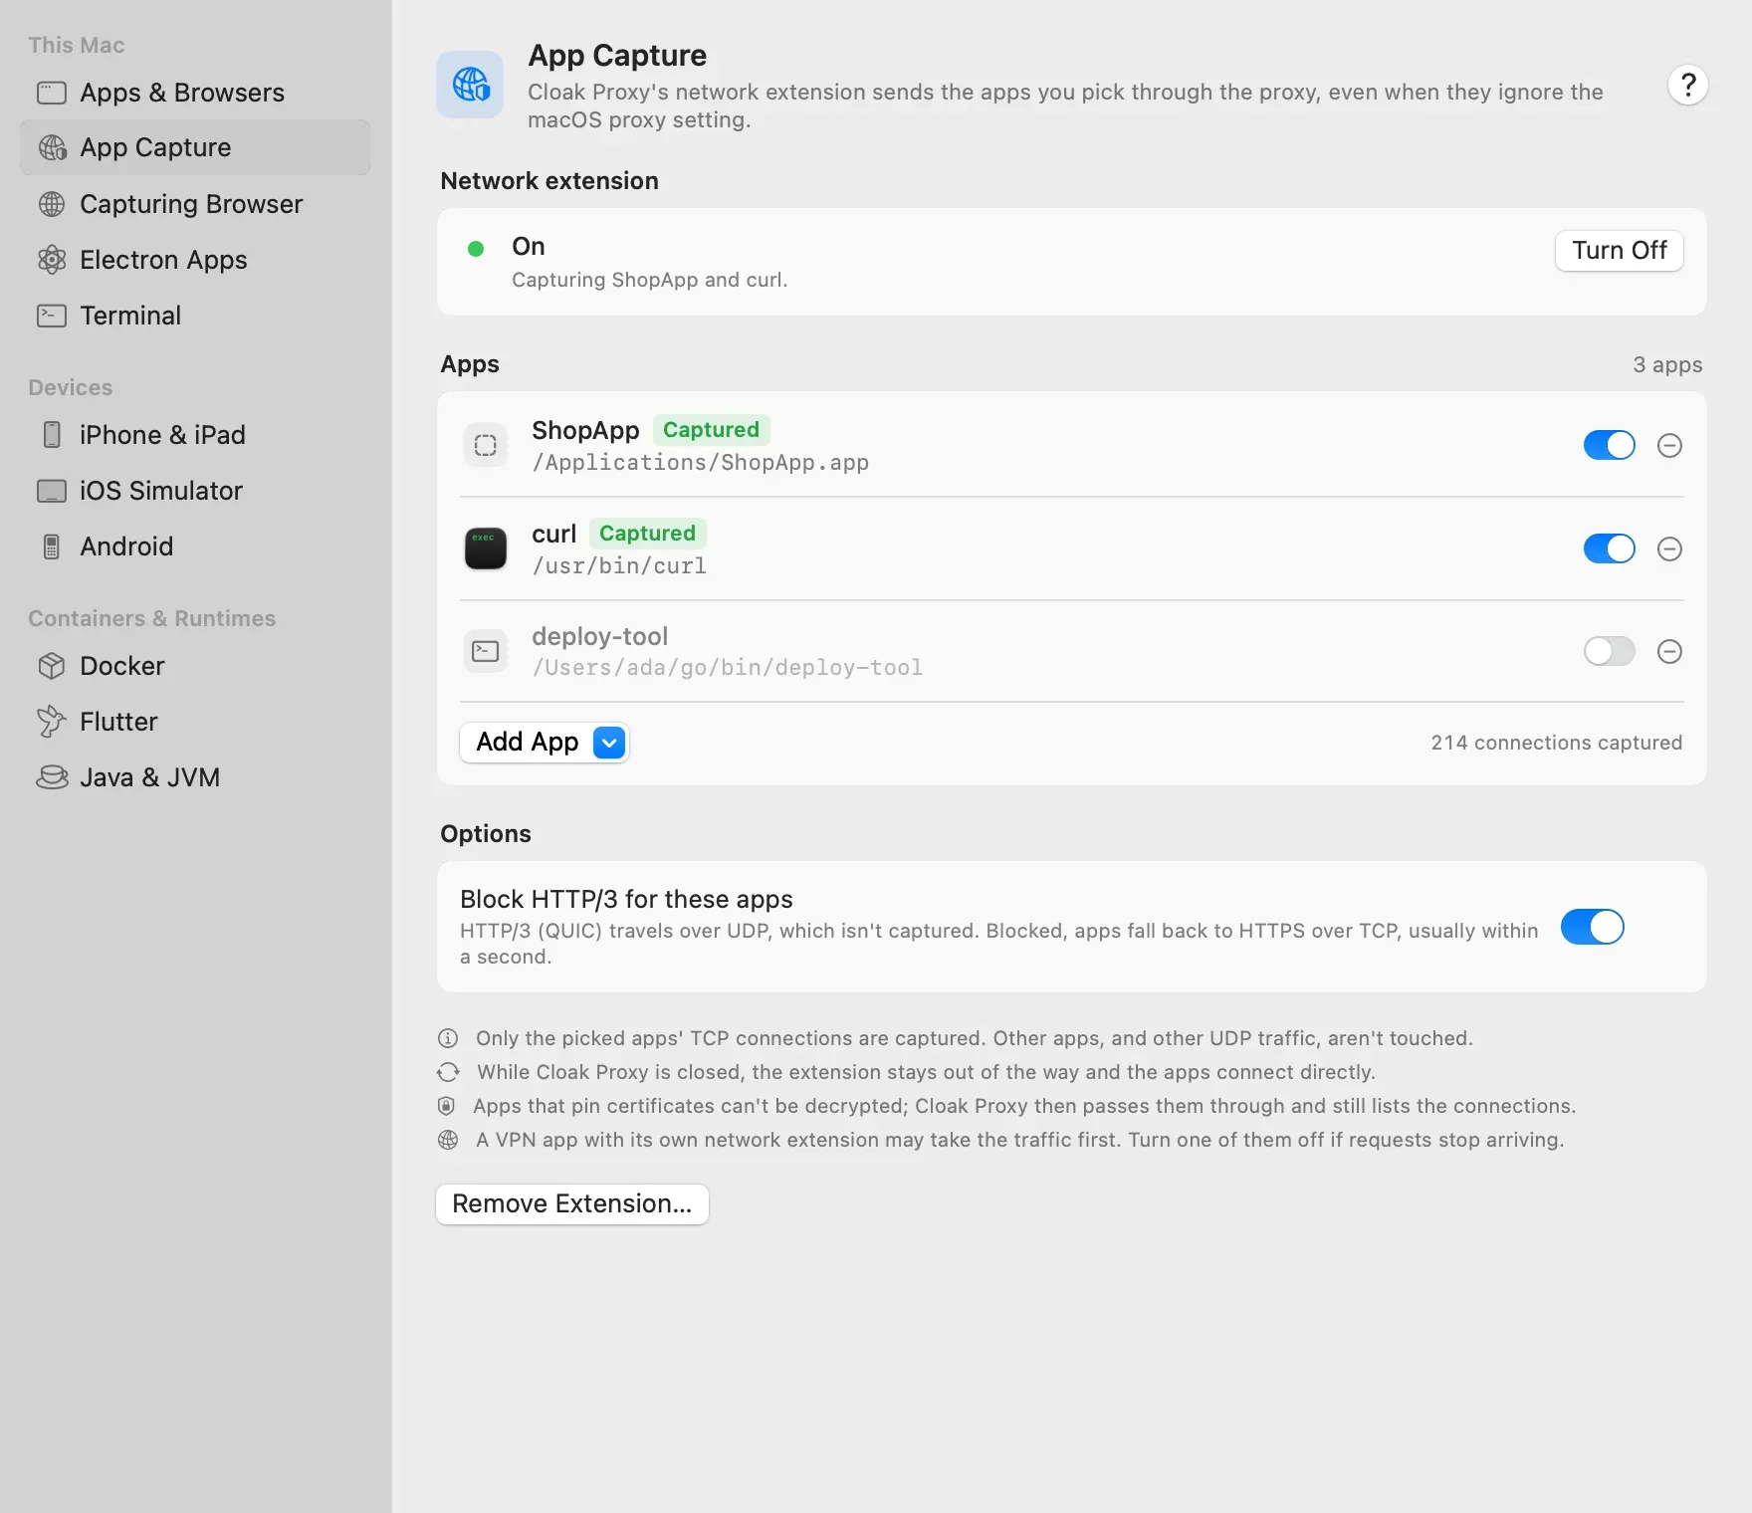Go to Electron Apps section

click(195, 260)
